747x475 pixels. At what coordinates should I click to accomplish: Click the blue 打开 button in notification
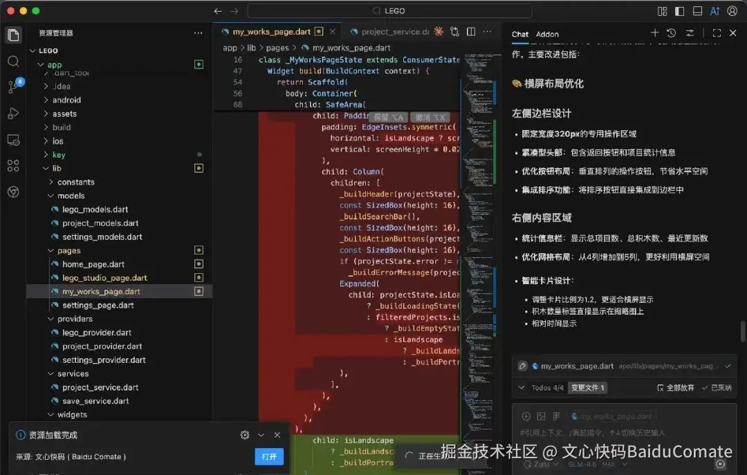(269, 456)
